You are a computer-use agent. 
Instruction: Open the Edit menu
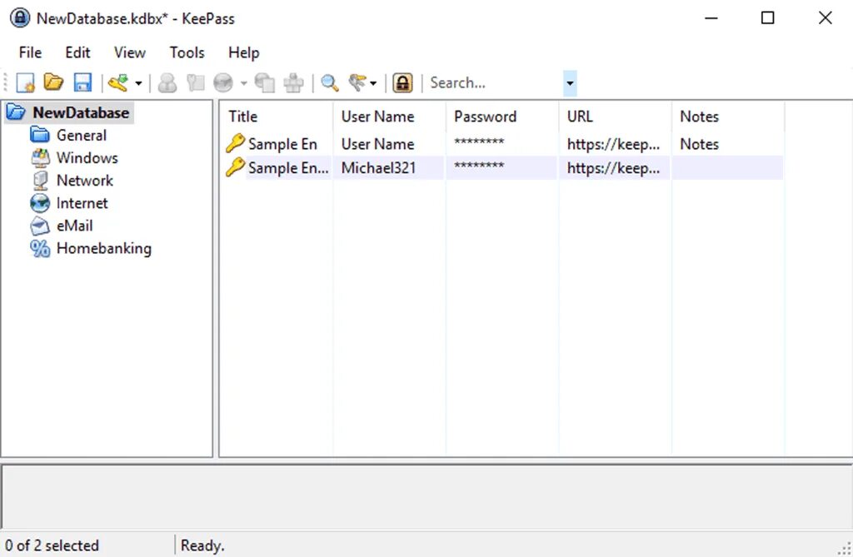coord(77,52)
